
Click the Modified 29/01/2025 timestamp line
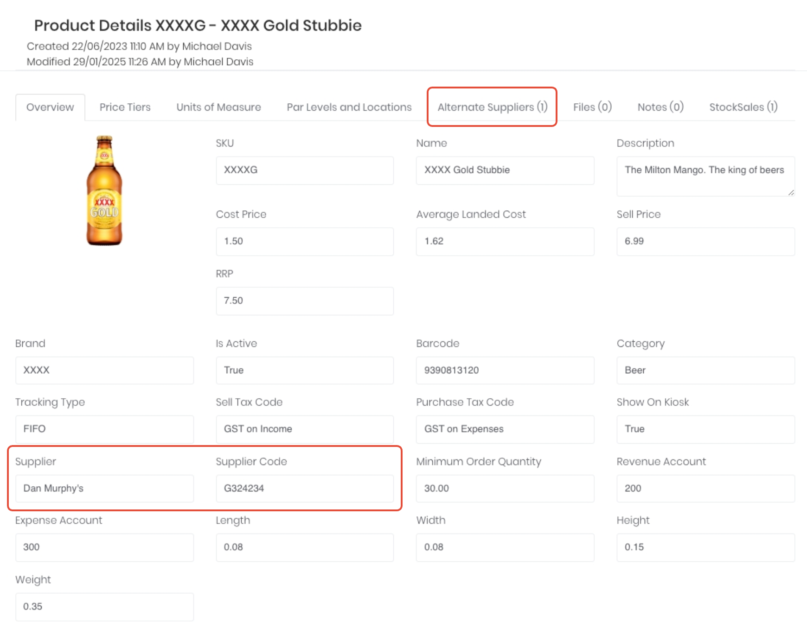(140, 62)
